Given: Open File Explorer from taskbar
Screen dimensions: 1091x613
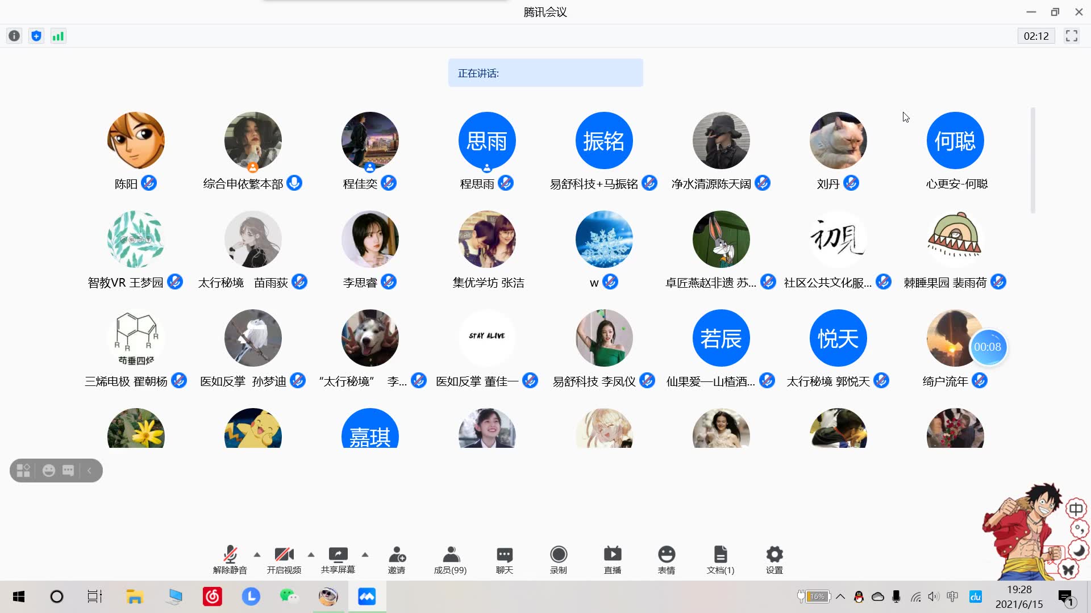Looking at the screenshot, I should tap(135, 597).
